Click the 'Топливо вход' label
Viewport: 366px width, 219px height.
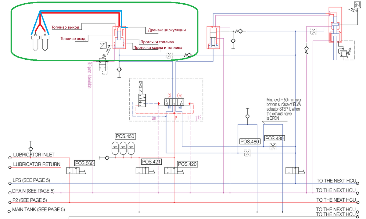(73, 39)
